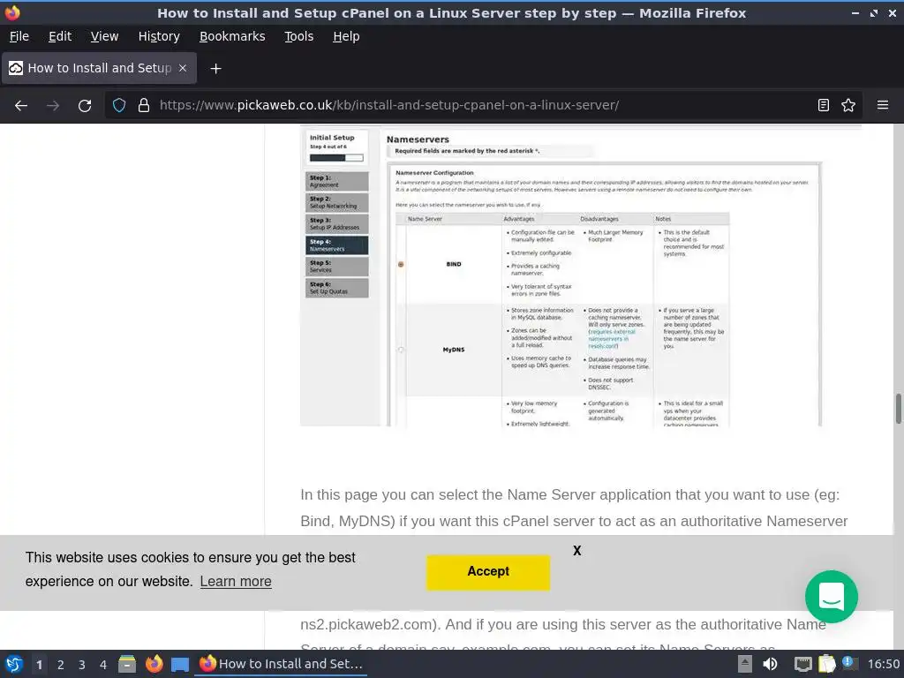Open network status tray icon
Image resolution: width=904 pixels, height=678 pixels.
[802, 664]
